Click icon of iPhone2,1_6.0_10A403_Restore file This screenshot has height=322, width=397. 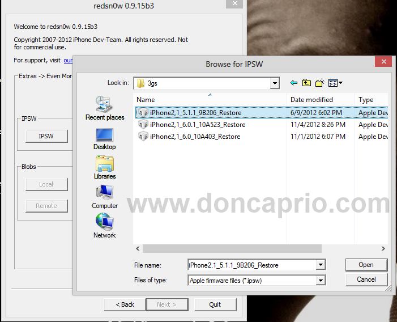[143, 136]
